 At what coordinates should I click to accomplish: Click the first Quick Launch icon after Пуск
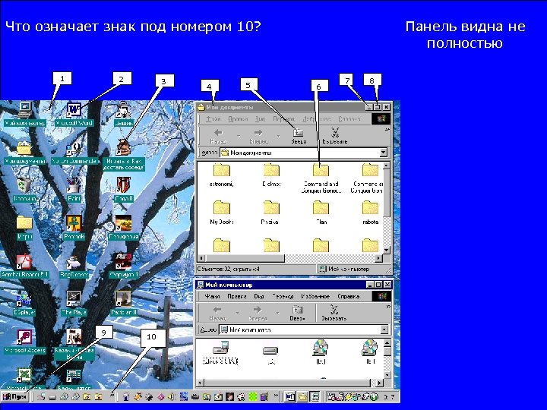point(42,397)
